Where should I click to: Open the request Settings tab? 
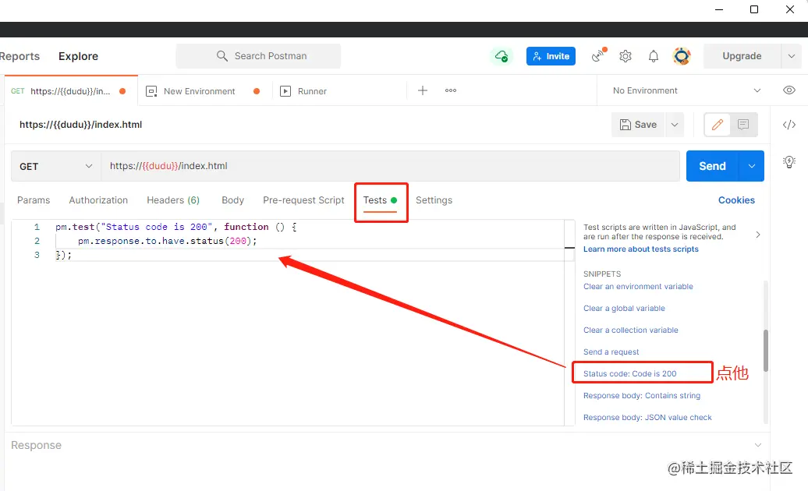[x=434, y=200]
